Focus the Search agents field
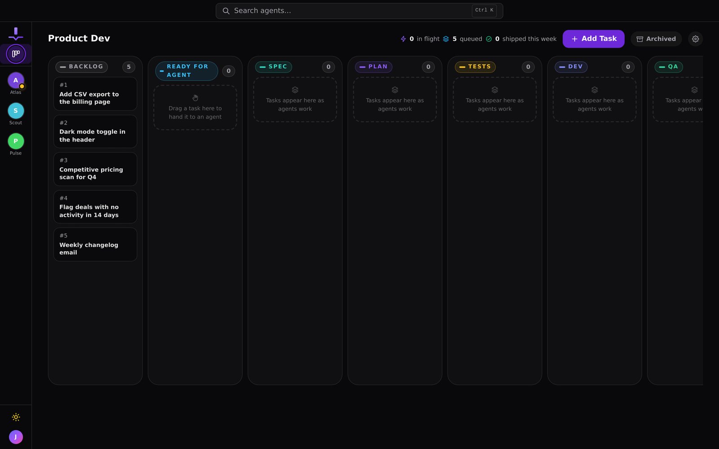The image size is (719, 449). click(x=359, y=11)
